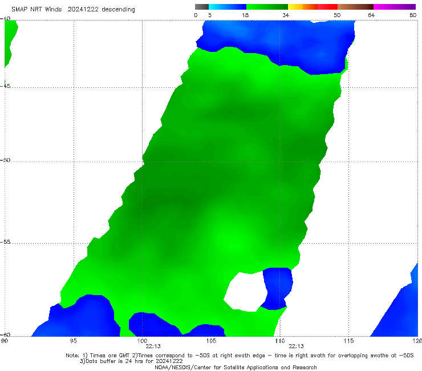Click the colorbar label "64"
422x371 pixels.
[x=371, y=15]
